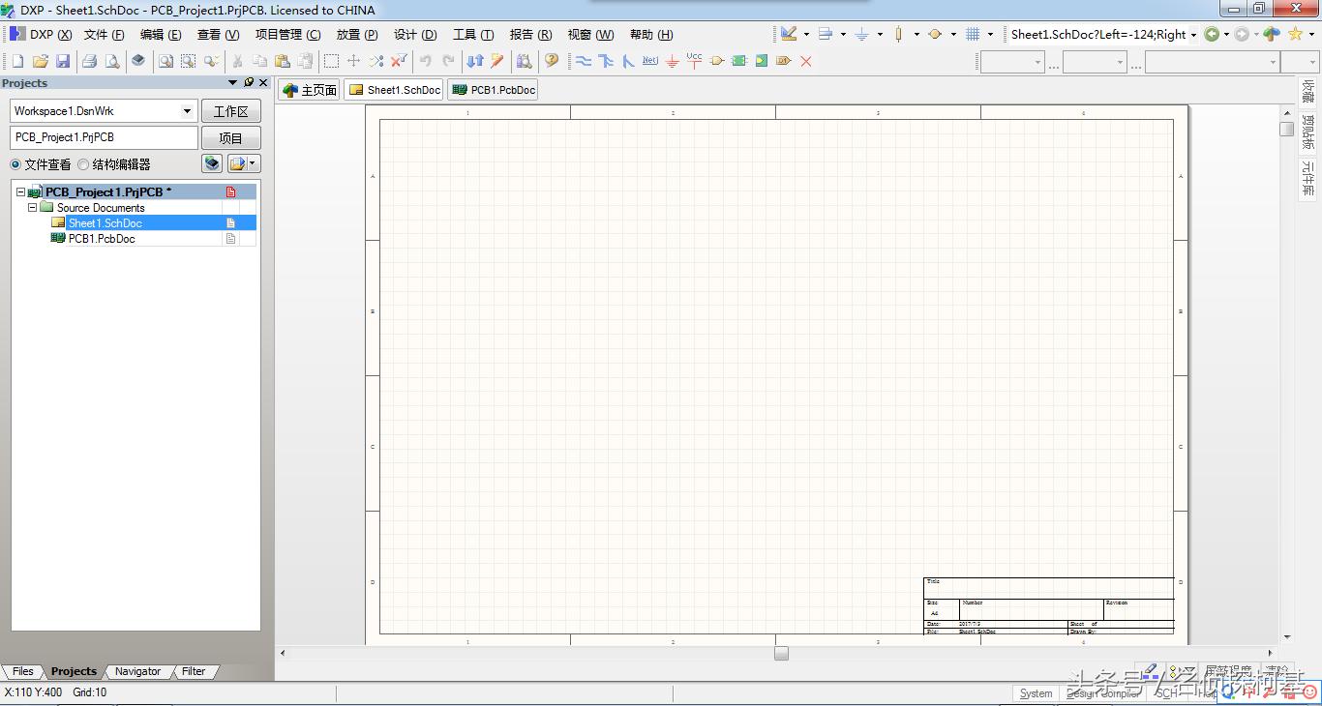The height and width of the screenshot is (706, 1322).
Task: Collapse the Source Documents folder
Action: pos(33,208)
